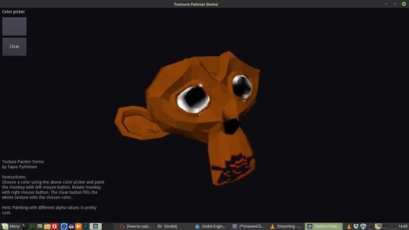The height and width of the screenshot is (230, 409).
Task: Open the shield update manager tray icon
Action: tap(363, 226)
